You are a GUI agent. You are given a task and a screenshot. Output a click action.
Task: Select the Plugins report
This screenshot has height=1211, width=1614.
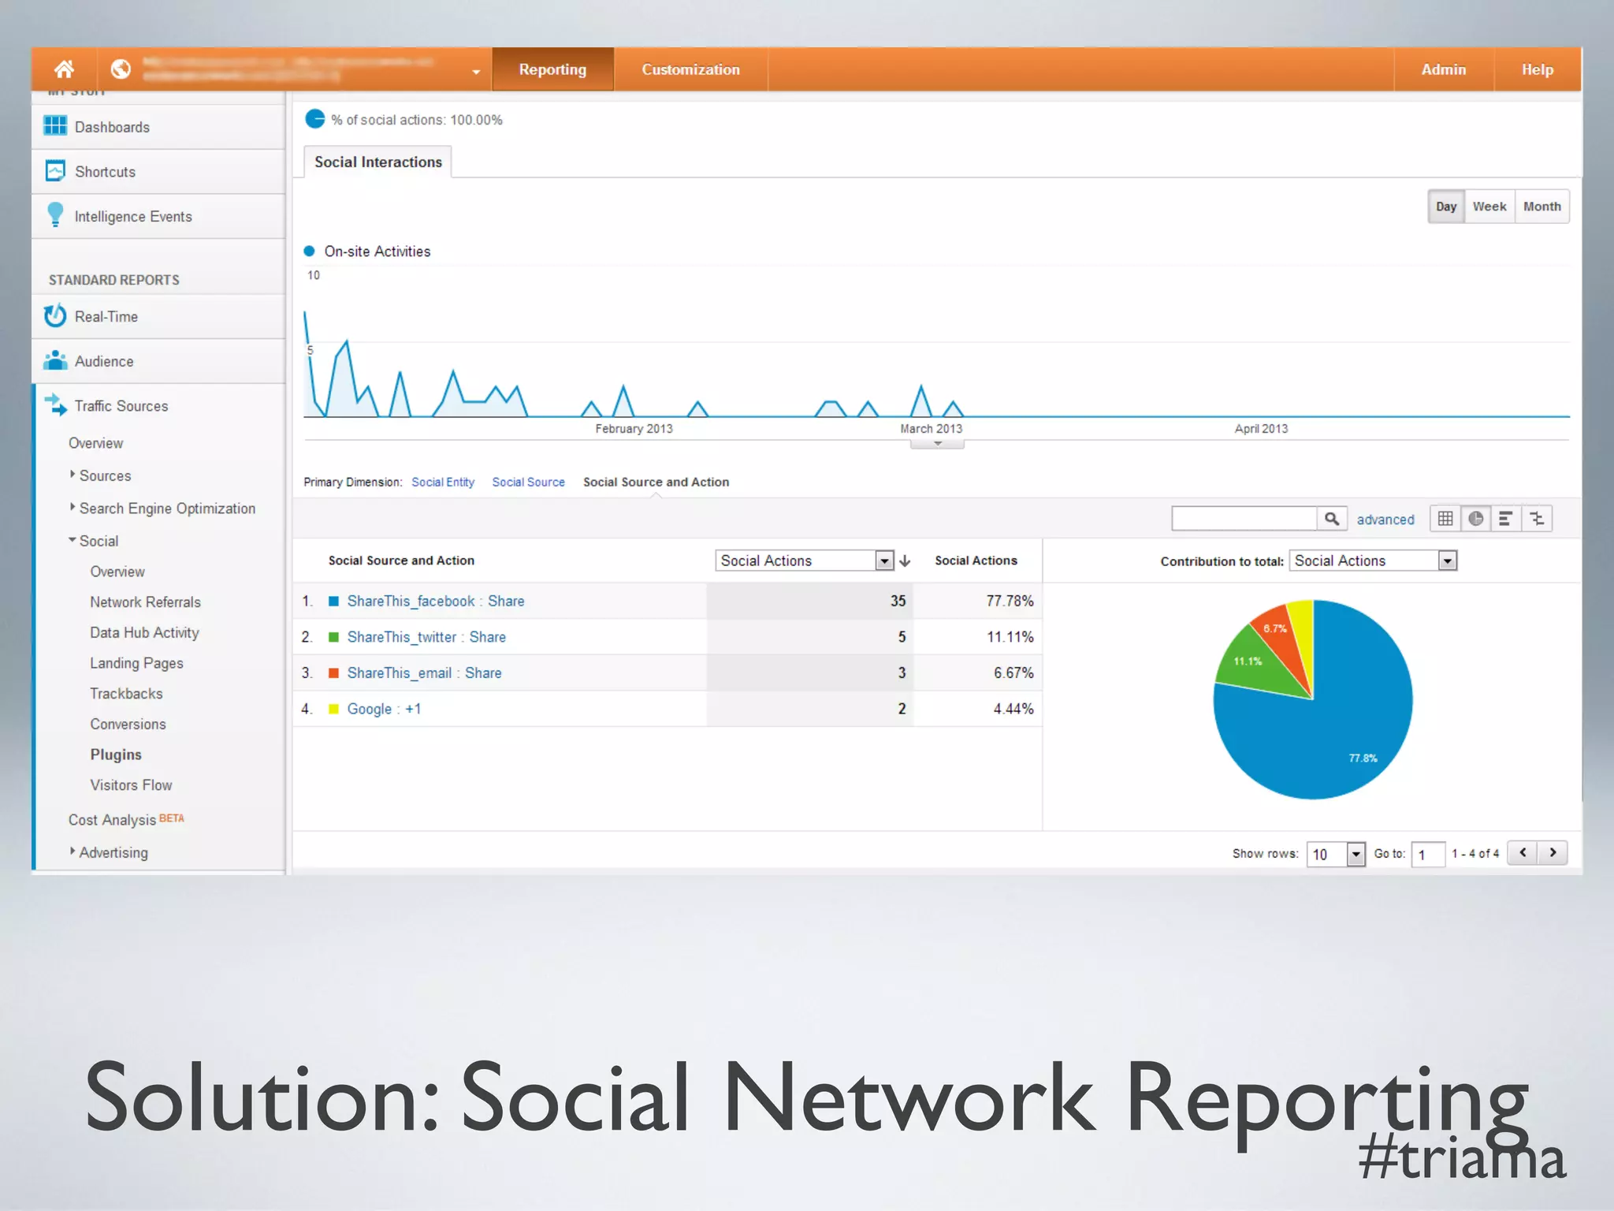[x=116, y=755]
